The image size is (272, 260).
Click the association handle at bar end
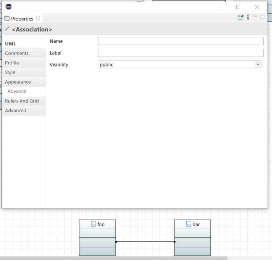(175, 242)
